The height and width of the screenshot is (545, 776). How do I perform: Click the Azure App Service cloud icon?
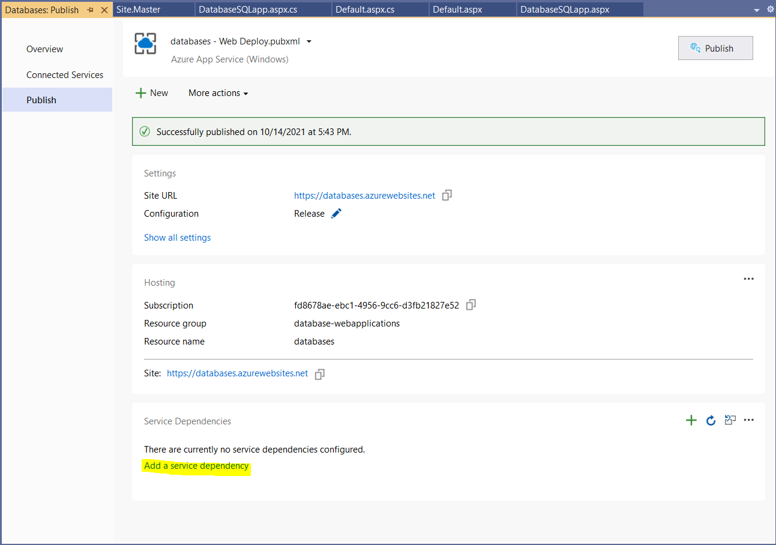(145, 44)
